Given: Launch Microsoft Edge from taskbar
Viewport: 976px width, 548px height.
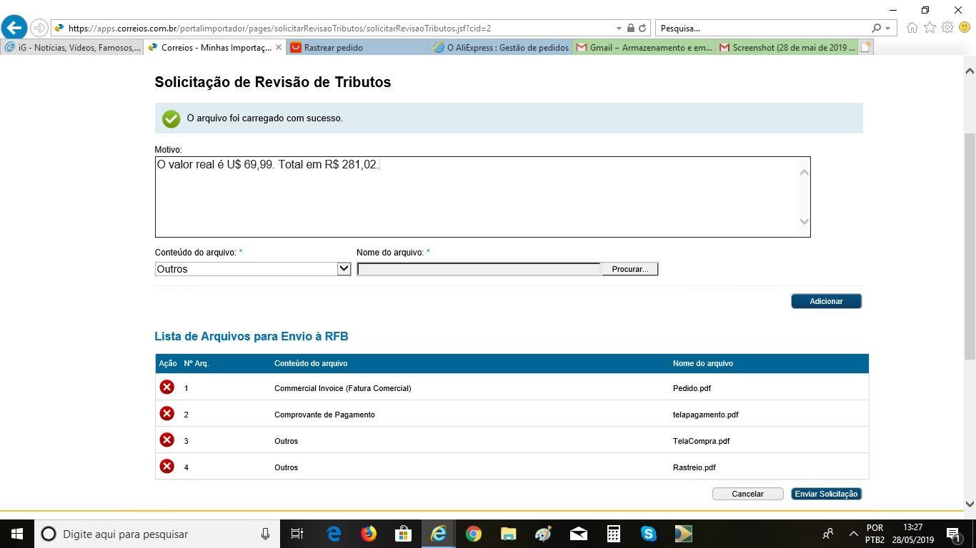Looking at the screenshot, I should pos(334,534).
